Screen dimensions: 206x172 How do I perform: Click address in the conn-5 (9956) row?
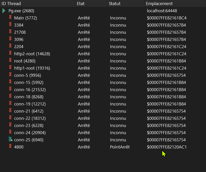(166, 75)
